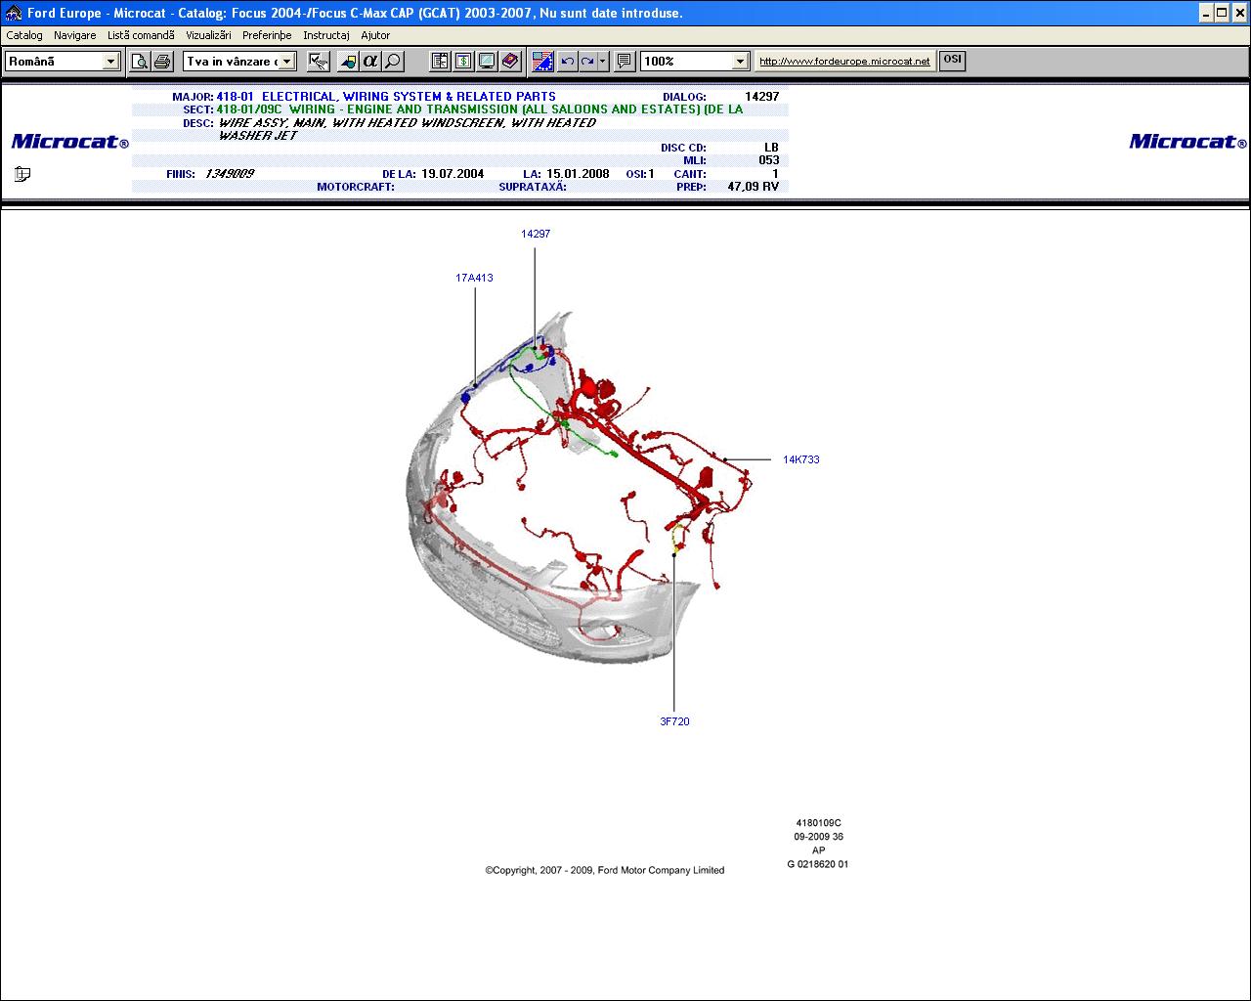1251x1001 pixels.
Task: Click the monitor screen icon
Action: [487, 62]
